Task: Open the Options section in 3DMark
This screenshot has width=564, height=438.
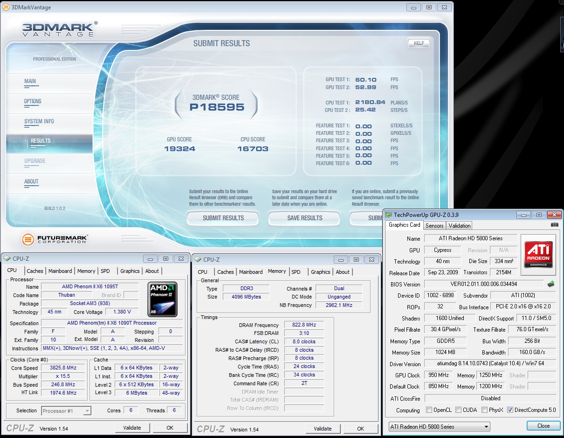Action: click(x=33, y=101)
